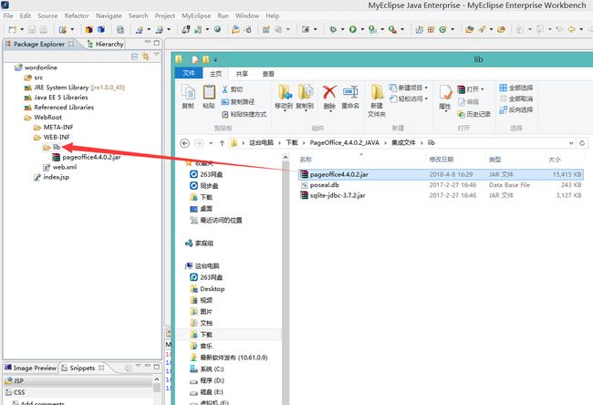Image resolution: width=593 pixels, height=405 pixels.
Task: Open the Window menu
Action: pos(247,16)
